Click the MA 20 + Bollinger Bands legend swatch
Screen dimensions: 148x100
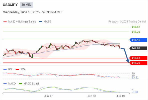click(x=5, y=22)
